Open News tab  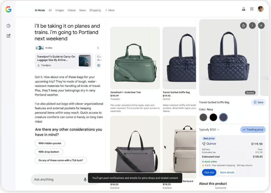pyautogui.click(x=83, y=10)
